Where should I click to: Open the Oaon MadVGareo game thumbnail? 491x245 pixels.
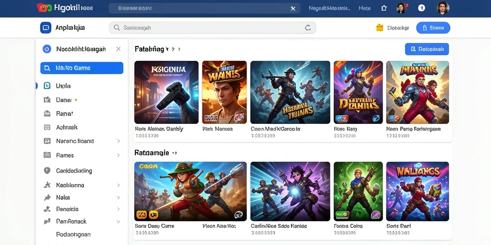pyautogui.click(x=290, y=92)
